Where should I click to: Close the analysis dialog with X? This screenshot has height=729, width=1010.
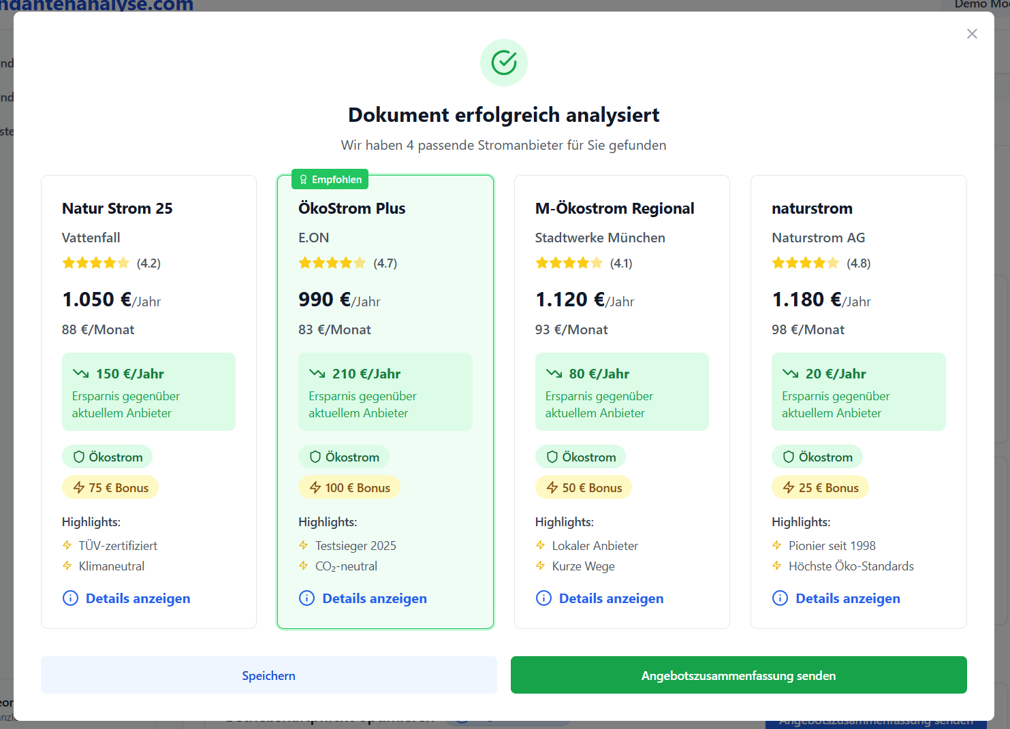(x=972, y=34)
